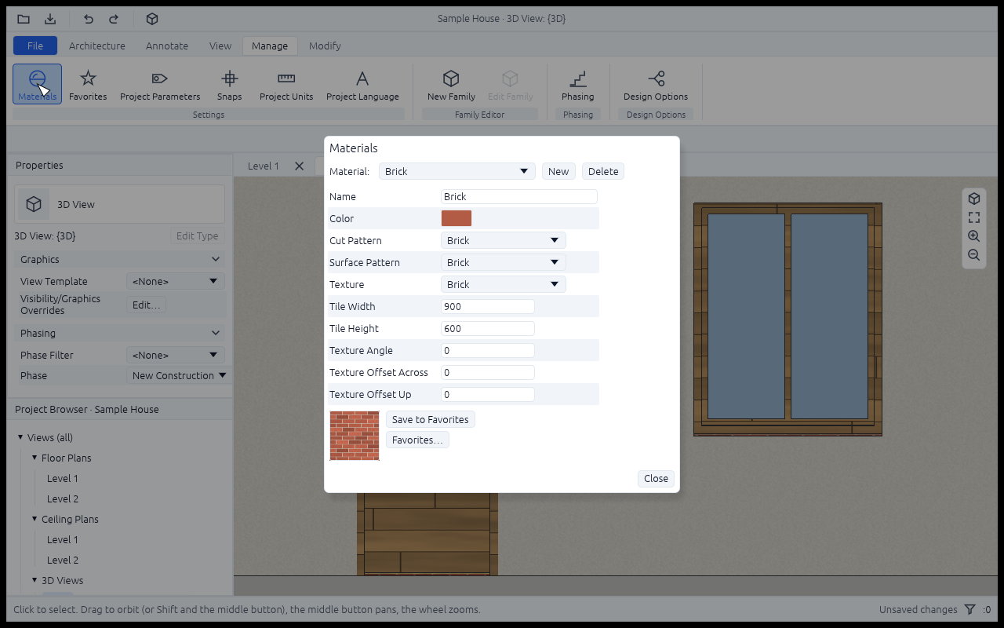Switch to the Architecture ribbon tab
This screenshot has width=1004, height=628.
pos(97,46)
